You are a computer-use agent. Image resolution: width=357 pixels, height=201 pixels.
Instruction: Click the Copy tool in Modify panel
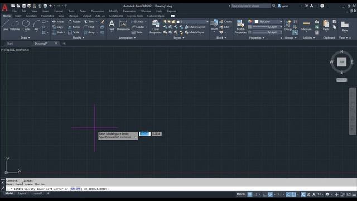tap(58, 27)
